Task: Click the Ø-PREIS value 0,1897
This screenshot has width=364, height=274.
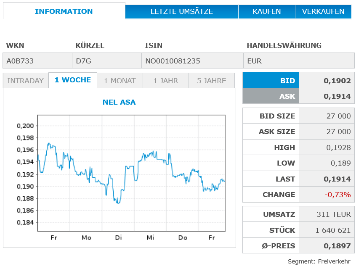Action: 337,246
